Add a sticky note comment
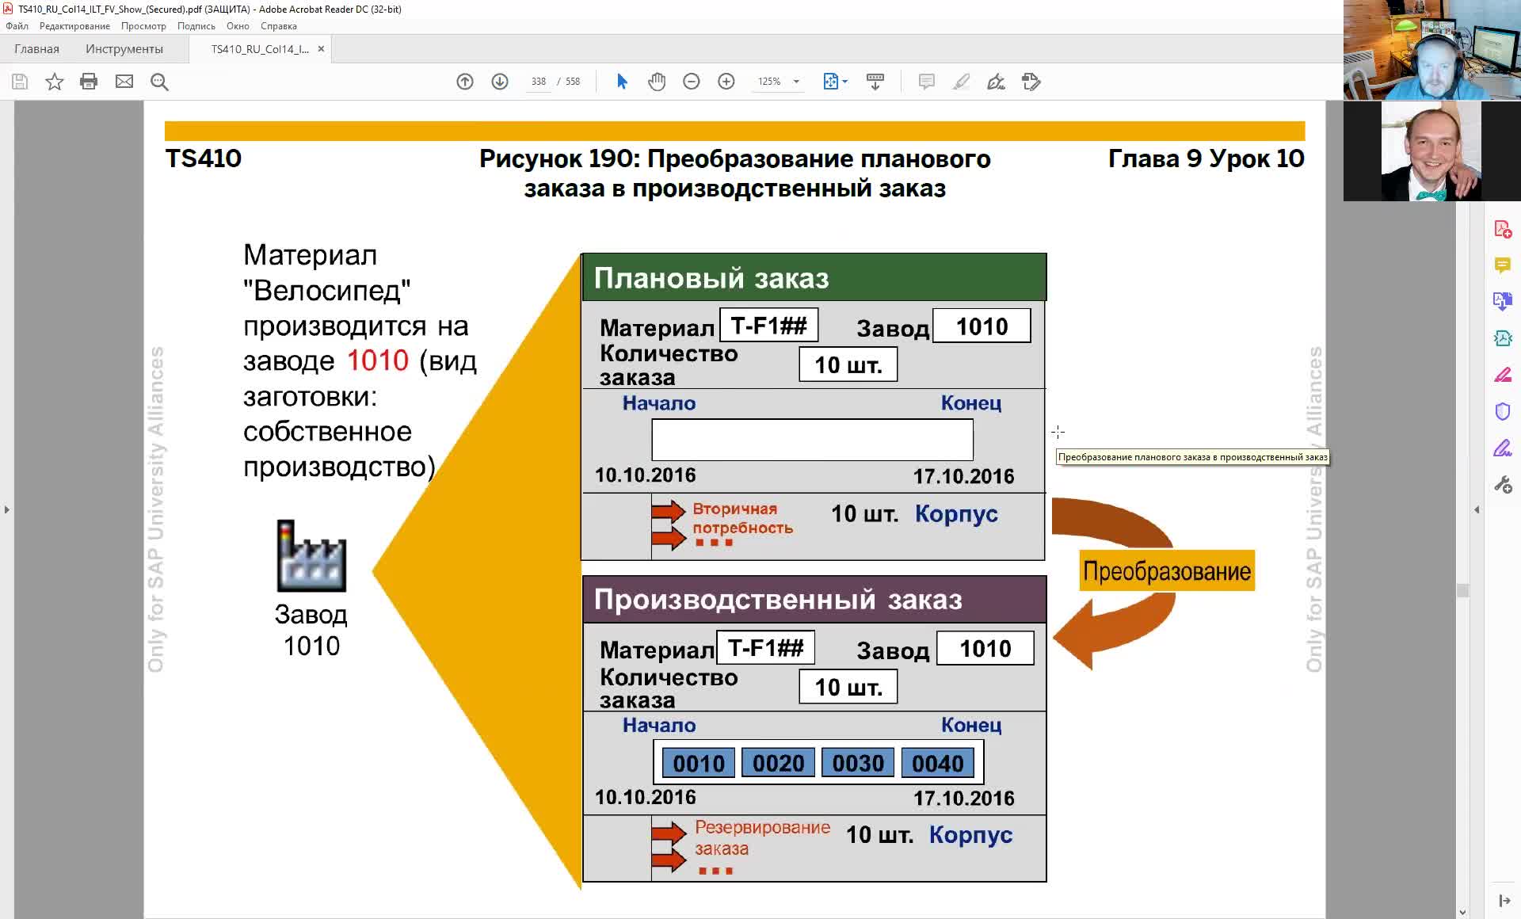 [x=926, y=82]
